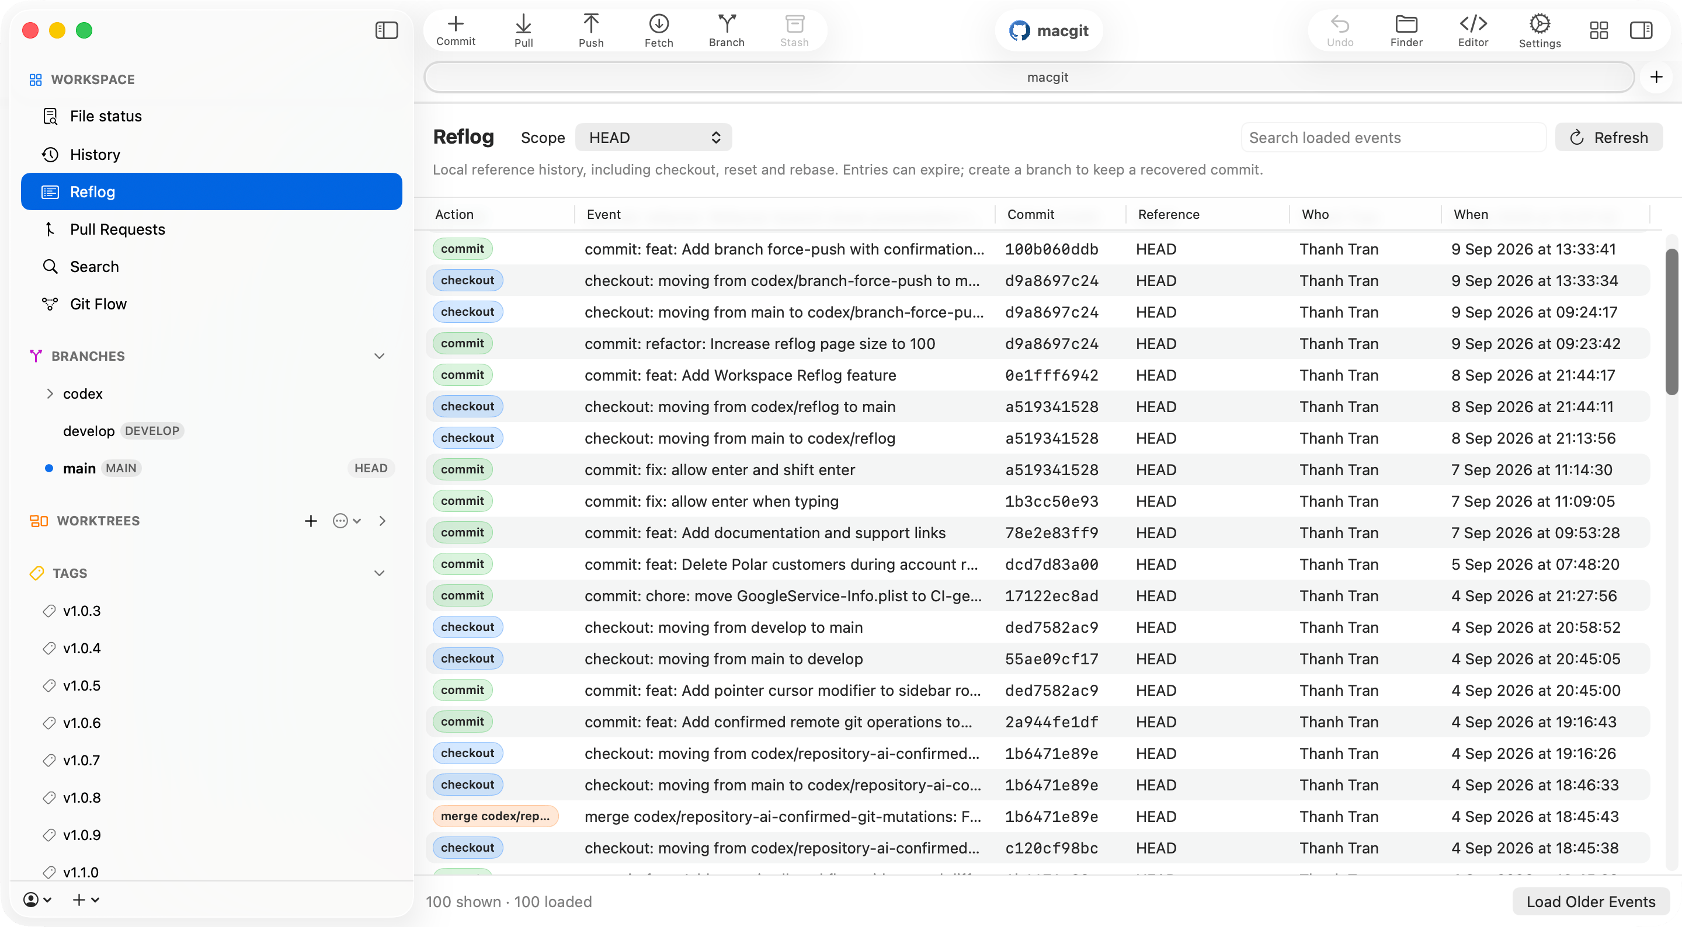Click the Commit toolbar icon
The width and height of the screenshot is (1682, 927).
click(x=456, y=31)
